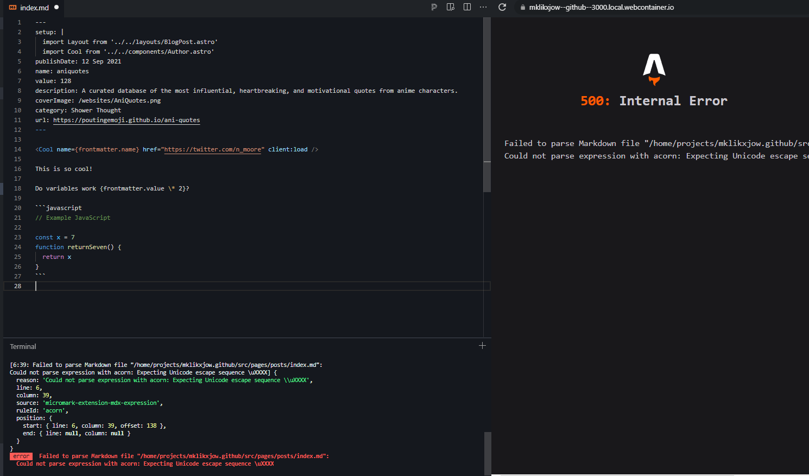Image resolution: width=809 pixels, height=476 pixels.
Task: Click the split-editor-with-search icon
Action: (x=451, y=7)
